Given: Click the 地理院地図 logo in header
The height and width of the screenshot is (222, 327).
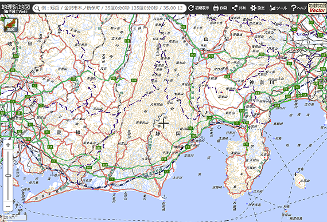Looking at the screenshot, I should 15,8.
